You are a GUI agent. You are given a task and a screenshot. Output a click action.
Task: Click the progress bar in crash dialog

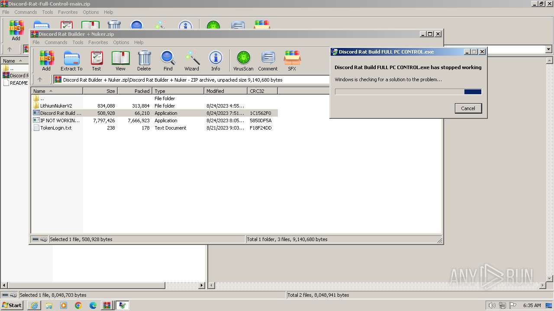point(408,92)
